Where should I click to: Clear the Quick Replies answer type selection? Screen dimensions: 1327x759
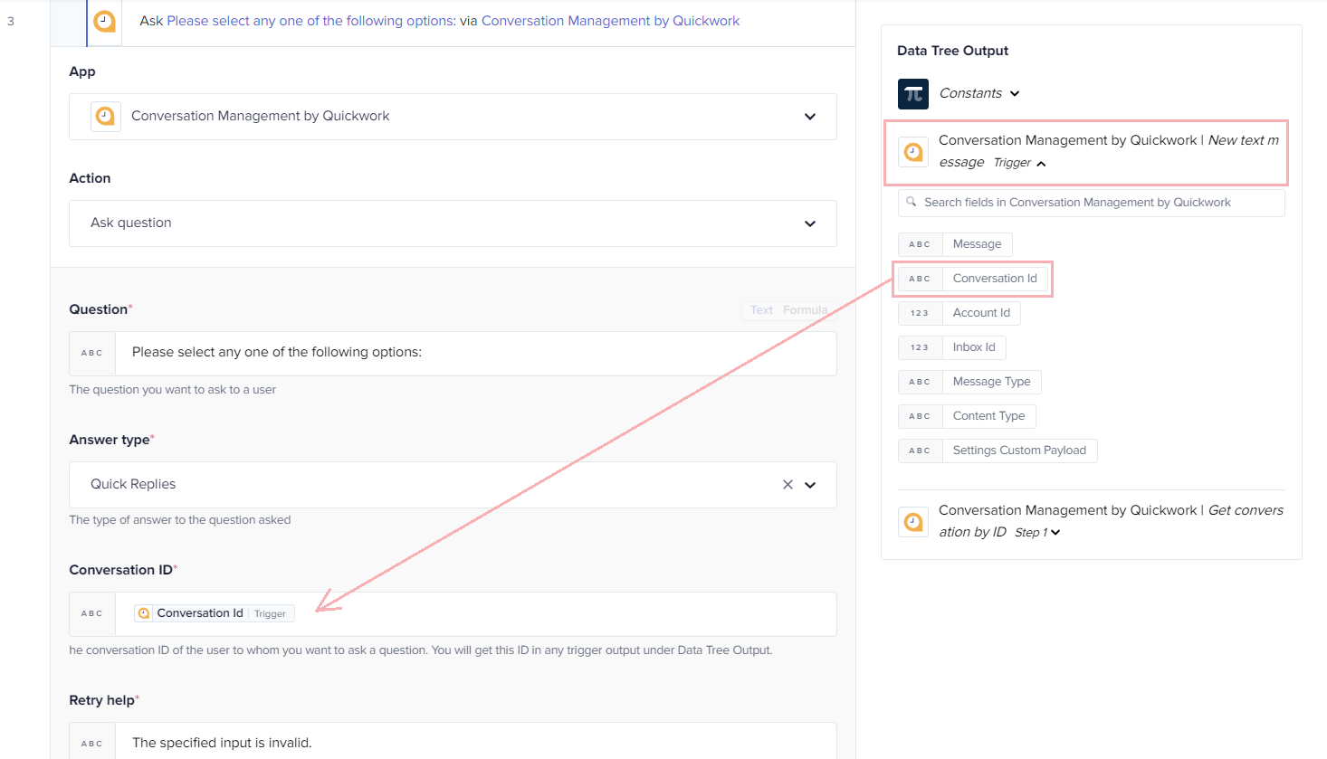788,485
